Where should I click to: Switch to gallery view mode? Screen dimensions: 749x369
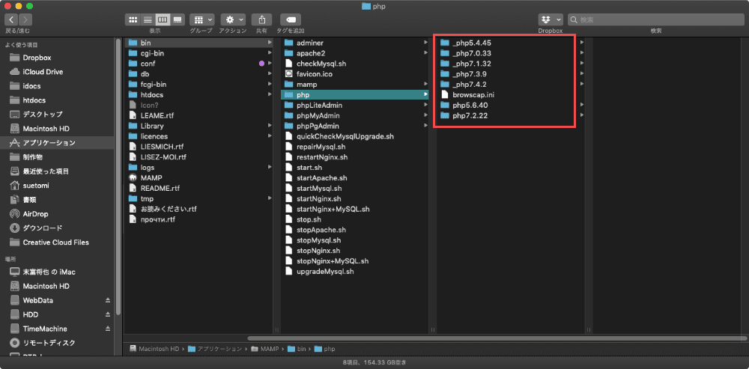click(x=178, y=19)
